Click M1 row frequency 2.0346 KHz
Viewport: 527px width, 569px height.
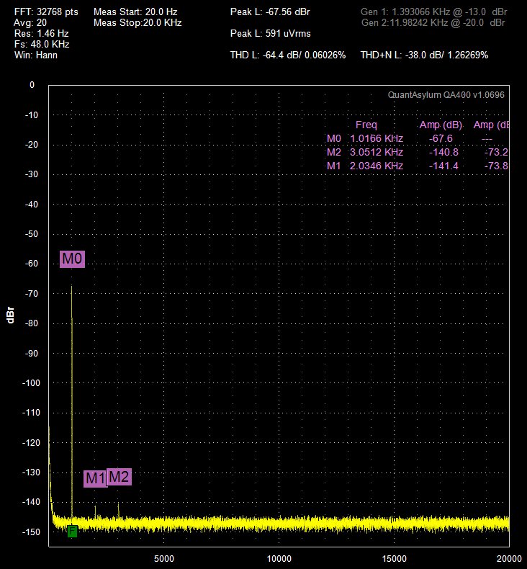[377, 166]
